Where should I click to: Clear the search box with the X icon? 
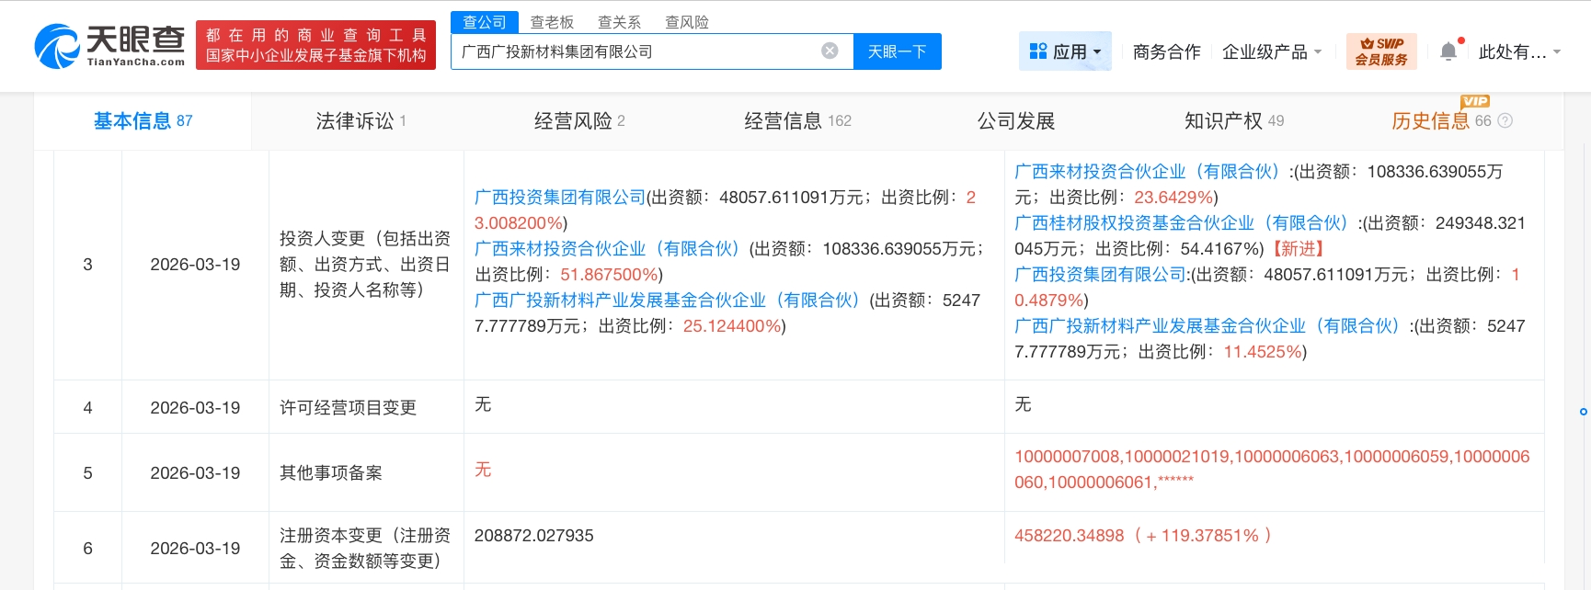(x=830, y=51)
